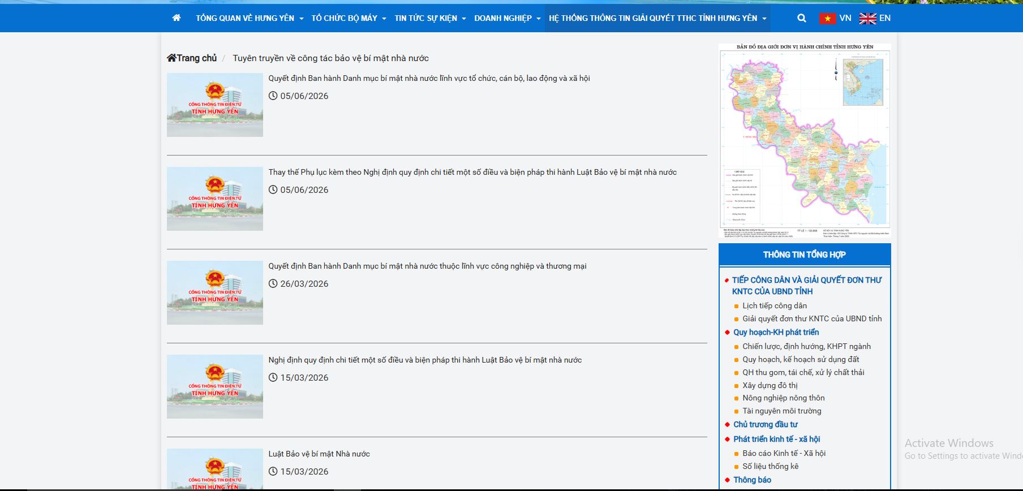Screen dimensions: 1023x491
Task: Open the Số liệu thống kê link
Action: point(771,466)
